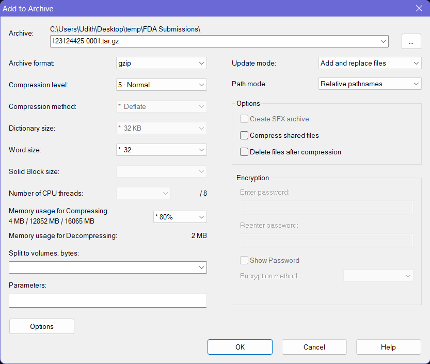This screenshot has width=430, height=364.
Task: Click the archive folder path text
Action: point(125,29)
